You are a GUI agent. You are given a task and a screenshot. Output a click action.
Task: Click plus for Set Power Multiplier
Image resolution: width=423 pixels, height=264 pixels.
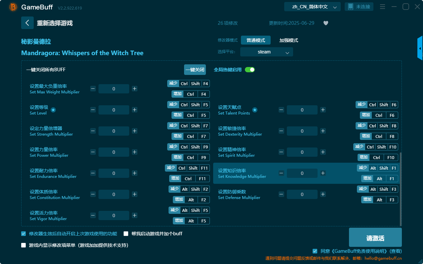[x=135, y=152]
